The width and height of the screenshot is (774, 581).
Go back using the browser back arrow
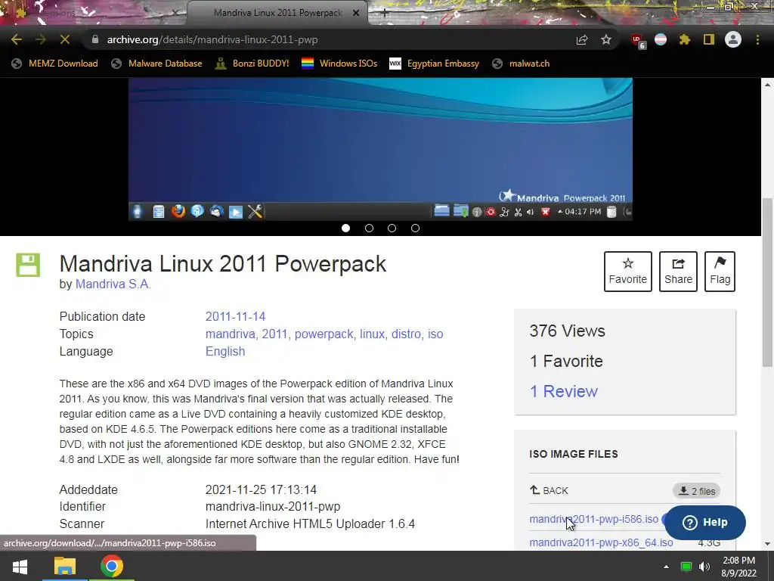(x=17, y=39)
